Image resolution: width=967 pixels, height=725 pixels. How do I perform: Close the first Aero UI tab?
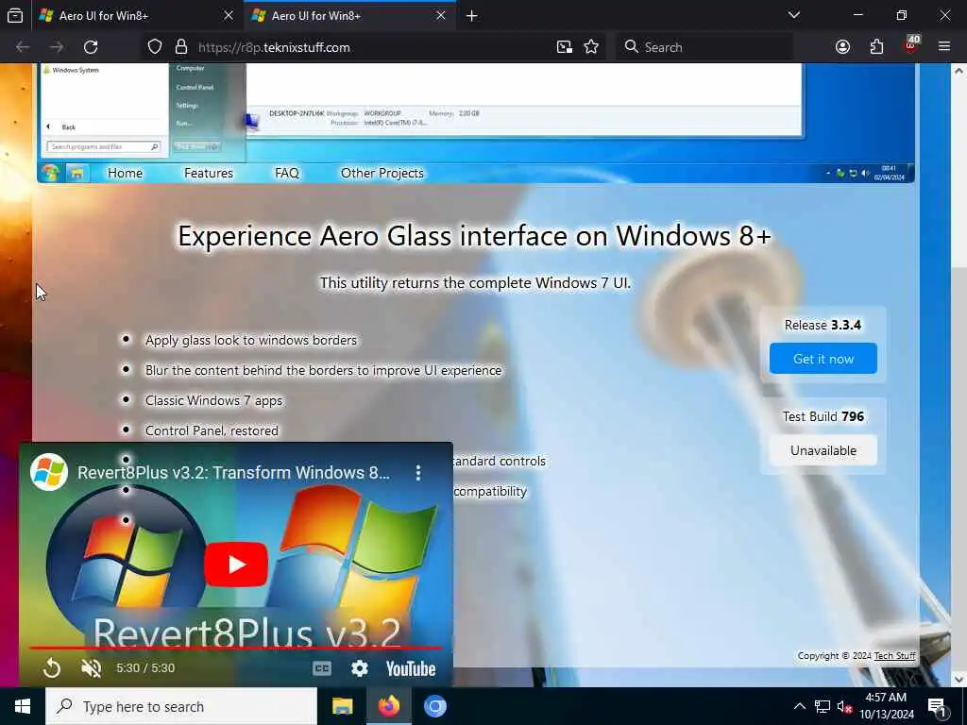tap(229, 15)
